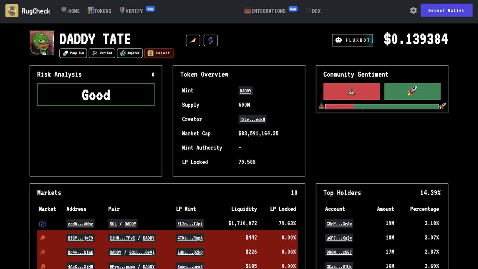Click the $0.139384 token price

coord(416,39)
